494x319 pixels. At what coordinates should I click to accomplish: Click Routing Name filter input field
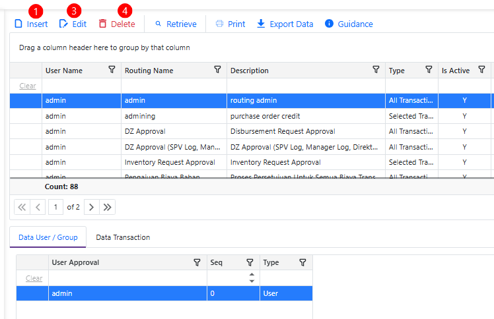point(174,86)
